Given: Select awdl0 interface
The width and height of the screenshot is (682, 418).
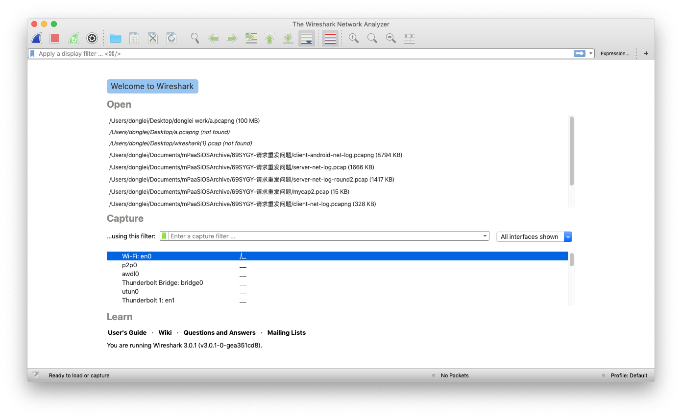Looking at the screenshot, I should pyautogui.click(x=337, y=274).
